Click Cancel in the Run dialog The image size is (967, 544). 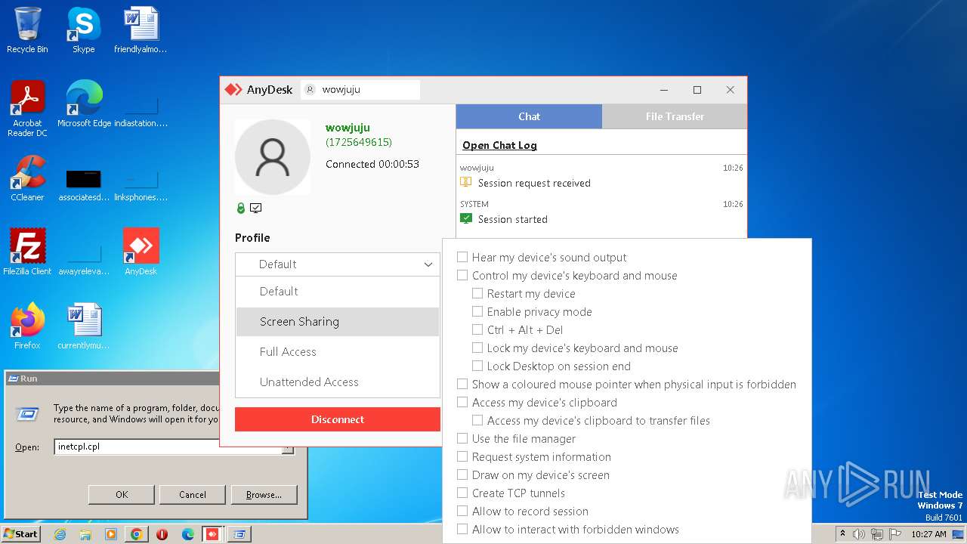(x=193, y=495)
